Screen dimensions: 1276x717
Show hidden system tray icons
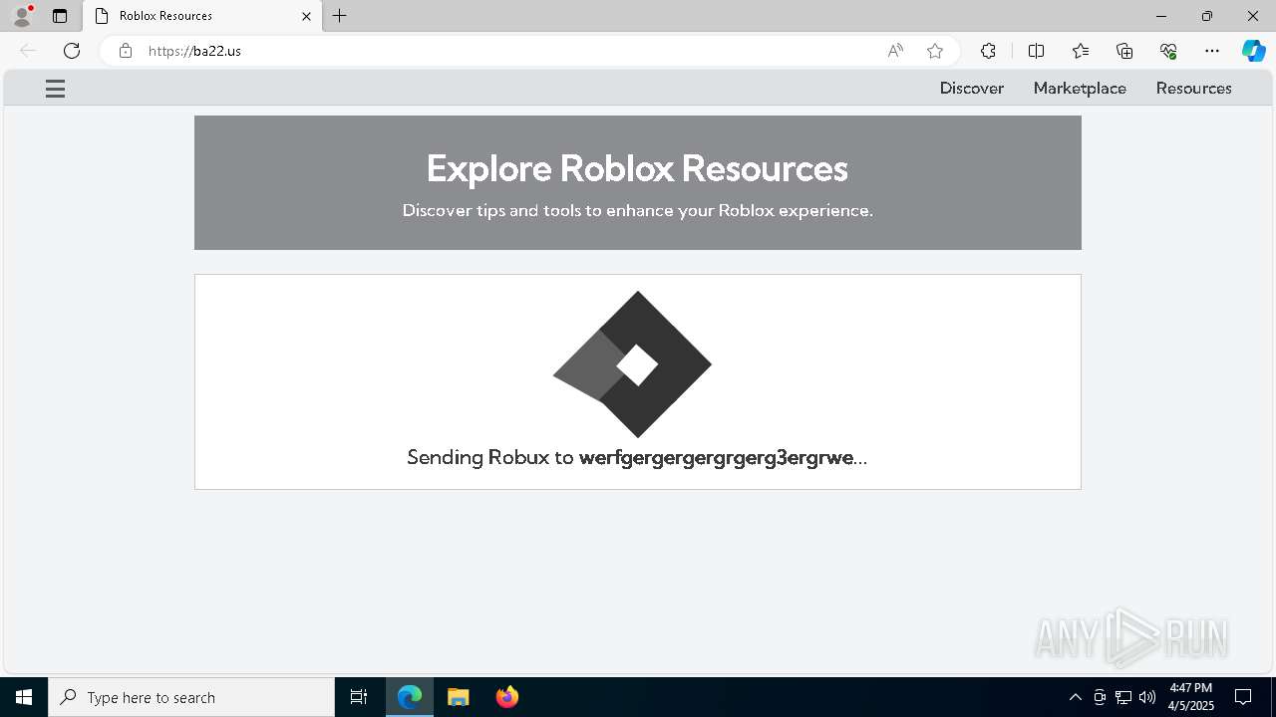pos(1075,697)
